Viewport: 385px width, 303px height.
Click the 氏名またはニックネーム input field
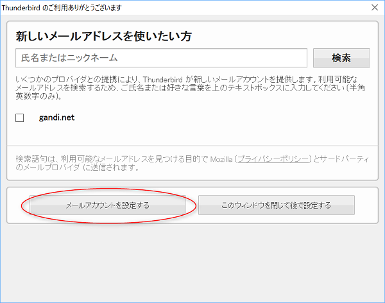161,58
